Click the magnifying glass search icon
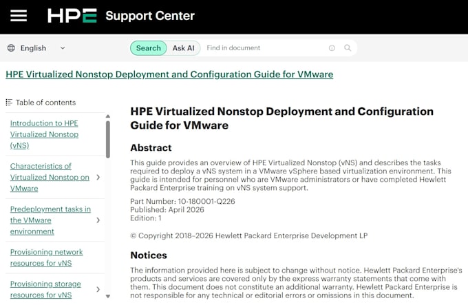 [348, 48]
